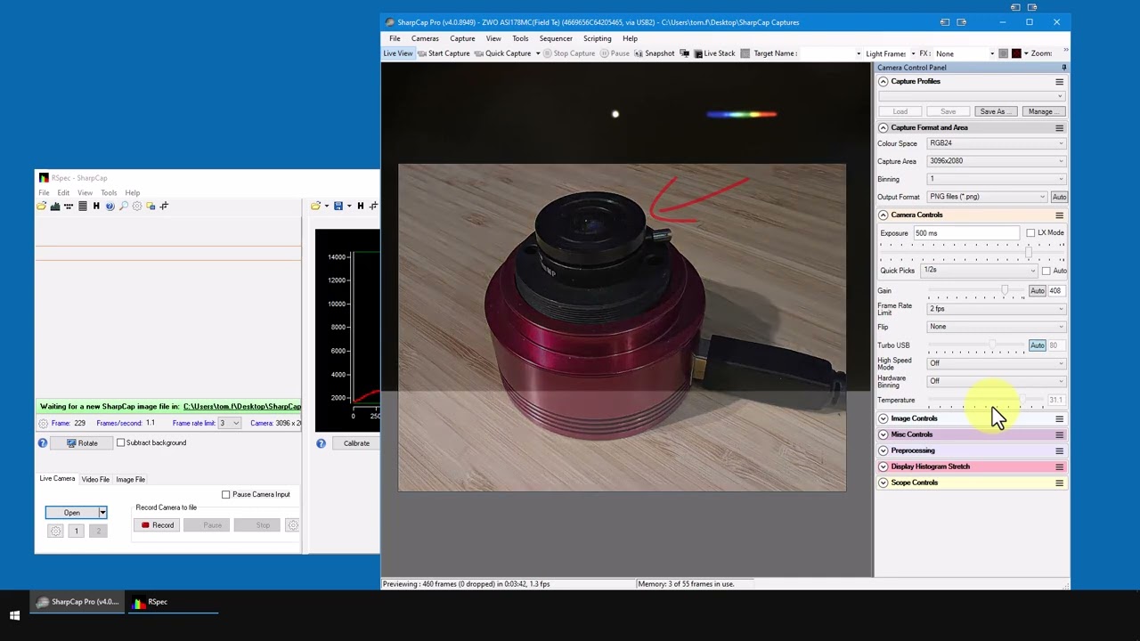Click the grid icon before Target Name
The height and width of the screenshot is (641, 1140).
click(x=745, y=53)
